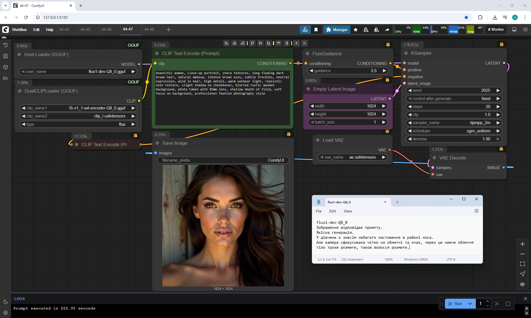Click the bookmark icon in top toolbar
The width and height of the screenshot is (531, 318).
316,30
